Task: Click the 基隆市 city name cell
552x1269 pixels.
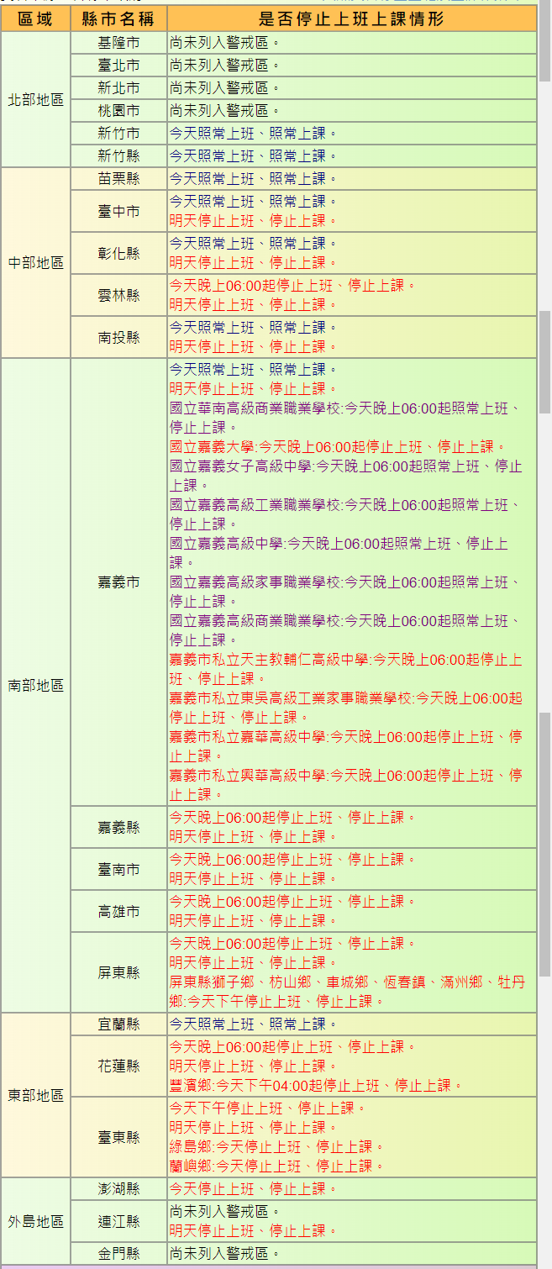Action: coord(118,42)
